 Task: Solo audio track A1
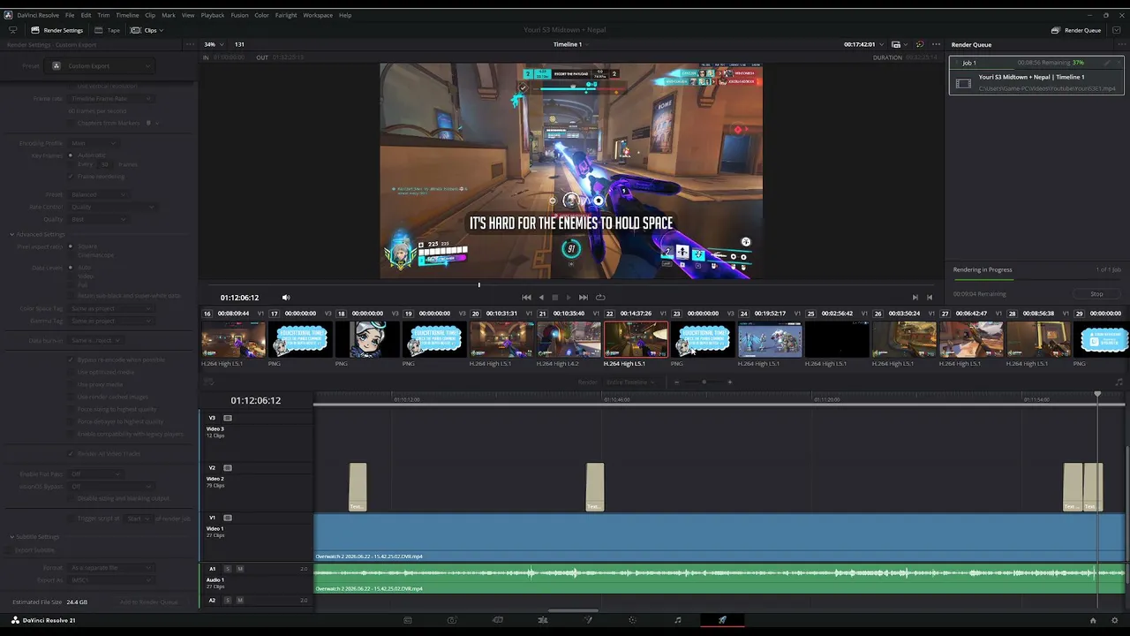[x=228, y=569]
